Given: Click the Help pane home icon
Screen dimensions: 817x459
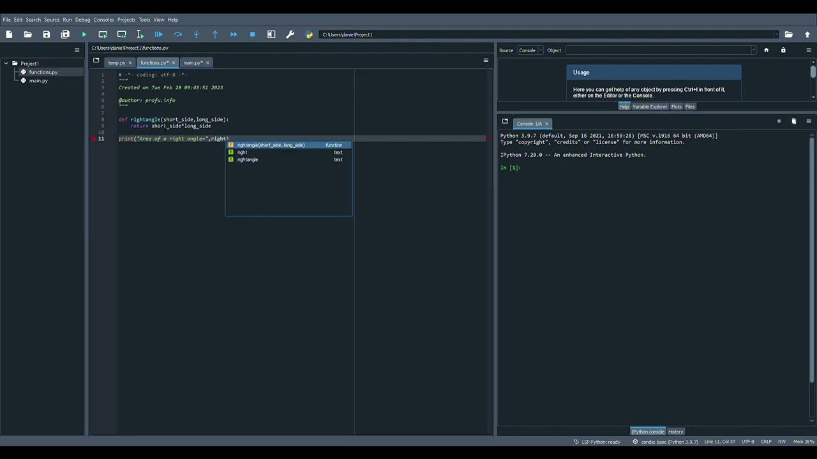Looking at the screenshot, I should click(x=767, y=50).
